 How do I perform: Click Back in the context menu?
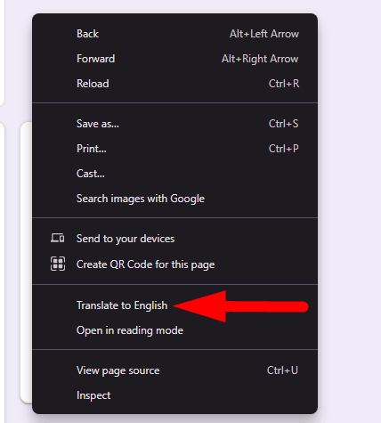coord(174,34)
